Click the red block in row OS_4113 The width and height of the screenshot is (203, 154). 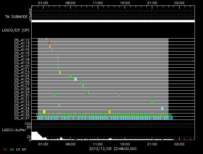pos(49,43)
